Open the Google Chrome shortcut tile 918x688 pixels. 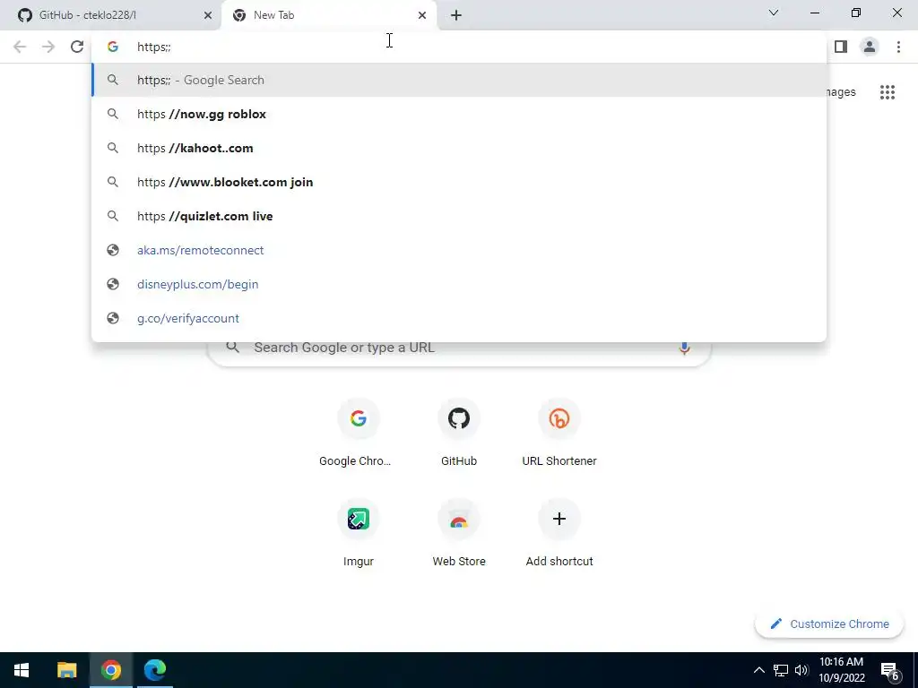click(x=359, y=434)
